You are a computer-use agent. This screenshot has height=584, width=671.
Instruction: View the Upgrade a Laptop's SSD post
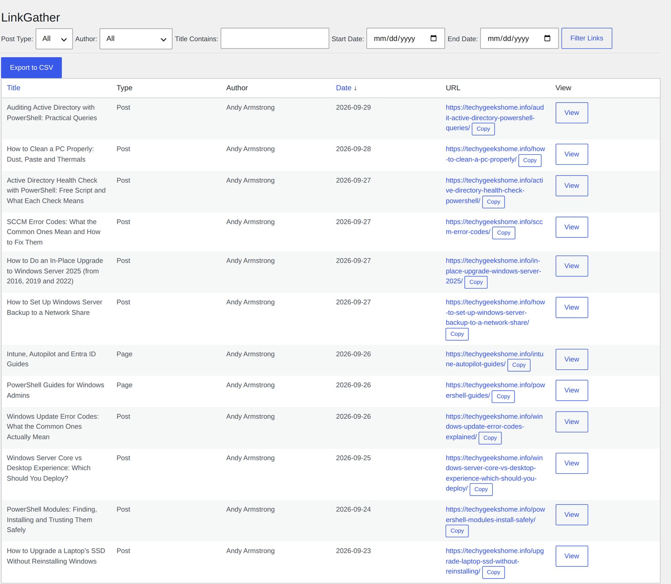pos(572,556)
